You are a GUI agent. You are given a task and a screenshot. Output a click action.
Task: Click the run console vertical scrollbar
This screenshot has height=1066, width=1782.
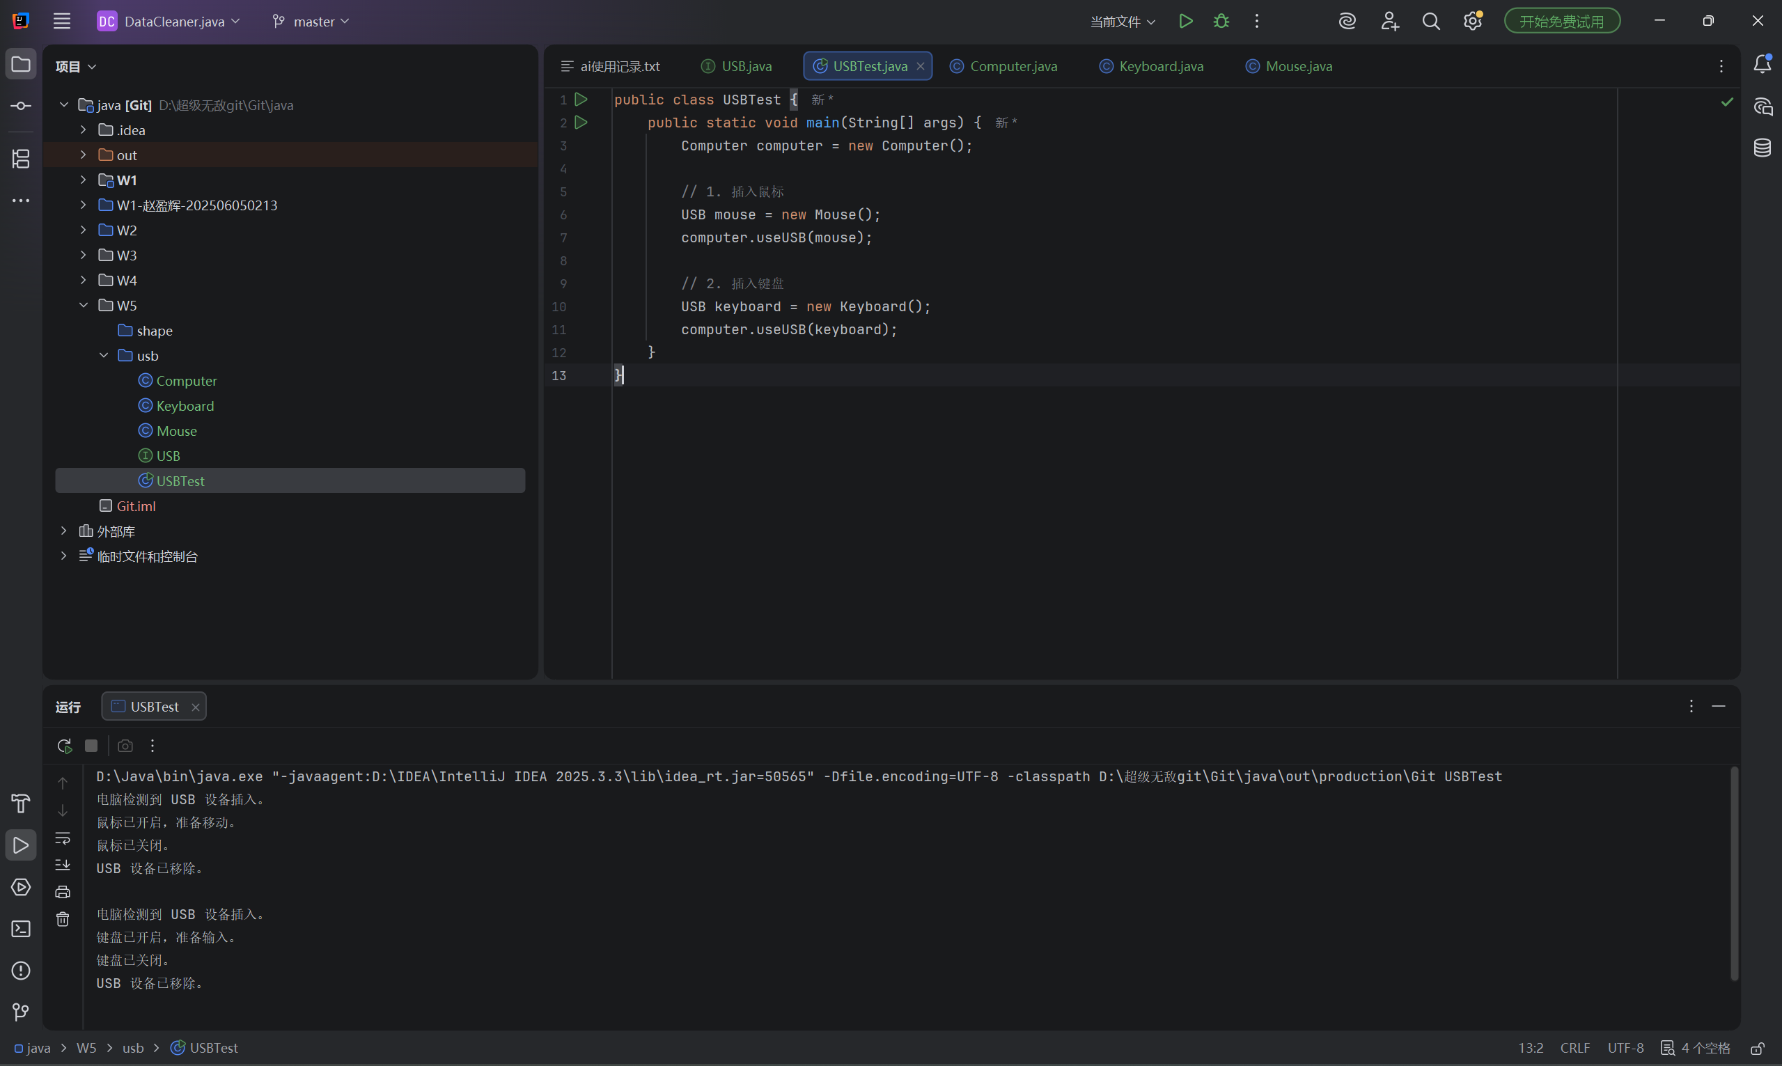1734,872
